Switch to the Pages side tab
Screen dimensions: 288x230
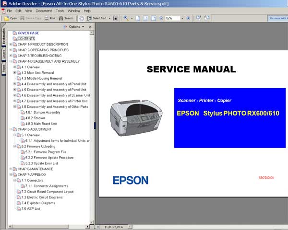(x=3, y=69)
